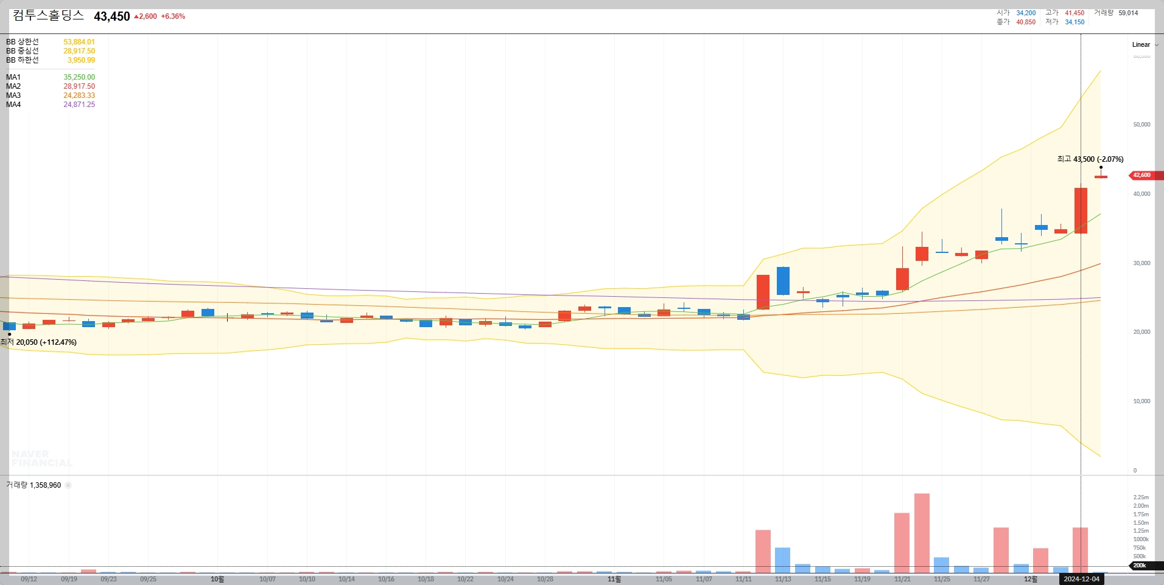The image size is (1164, 585).
Task: Click the tallest red volume bar
Action: (922, 533)
